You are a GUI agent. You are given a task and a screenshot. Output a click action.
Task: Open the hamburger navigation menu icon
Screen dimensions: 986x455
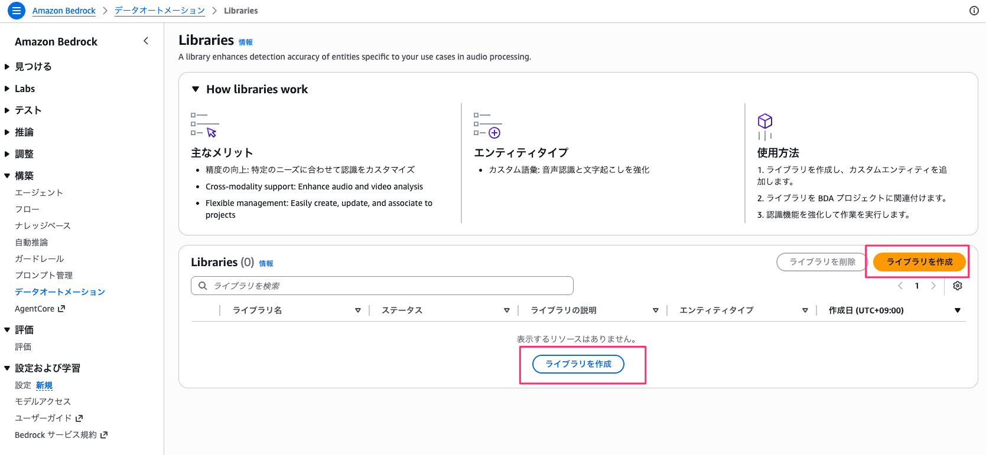[16, 11]
